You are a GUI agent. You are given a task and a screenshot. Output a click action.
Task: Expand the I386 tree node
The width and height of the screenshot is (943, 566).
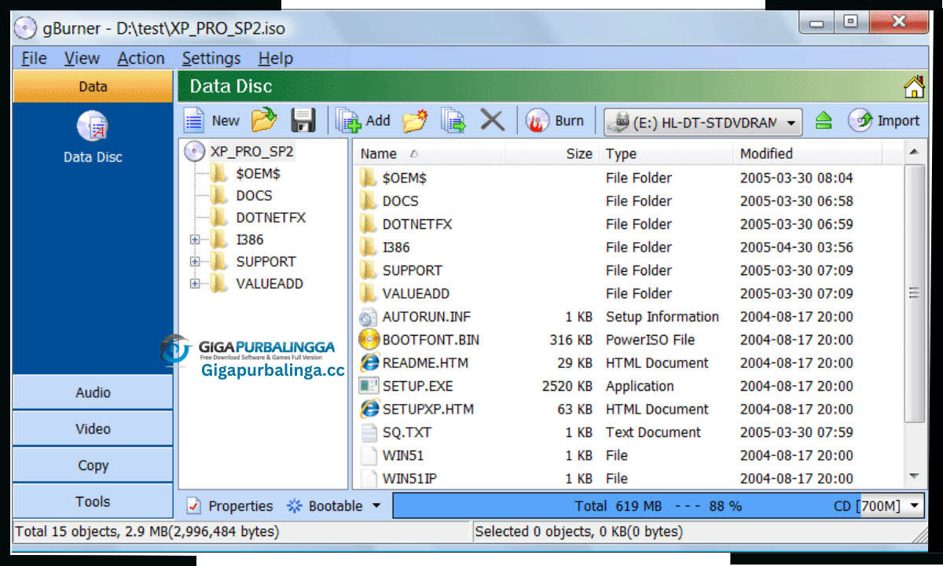click(195, 240)
